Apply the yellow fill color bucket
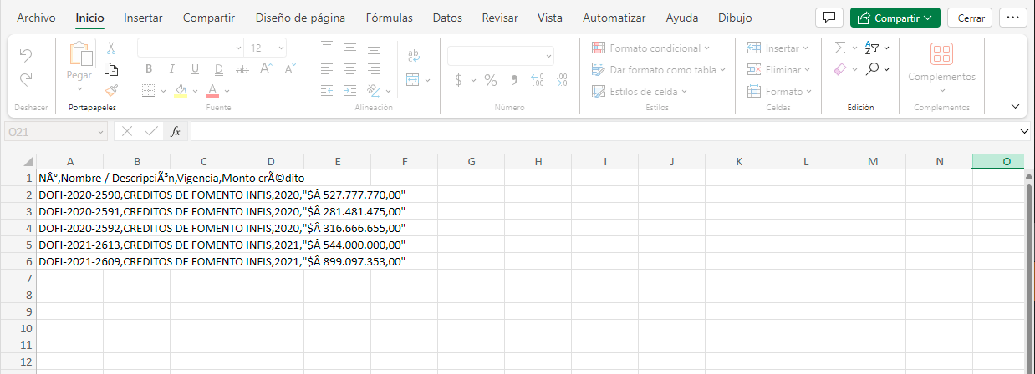 pyautogui.click(x=180, y=90)
